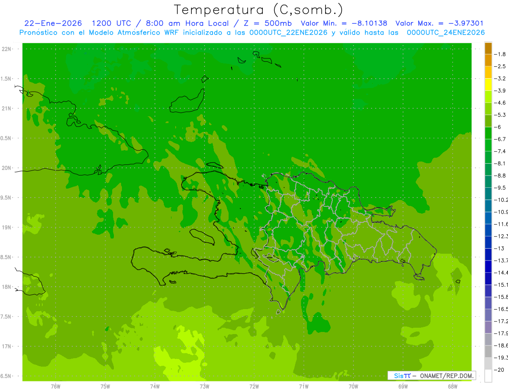Click the '21N' latitude axis label
The image size is (508, 392).
tap(6, 108)
